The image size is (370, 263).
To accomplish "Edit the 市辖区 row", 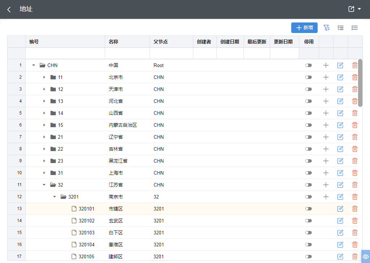I will pos(340,209).
